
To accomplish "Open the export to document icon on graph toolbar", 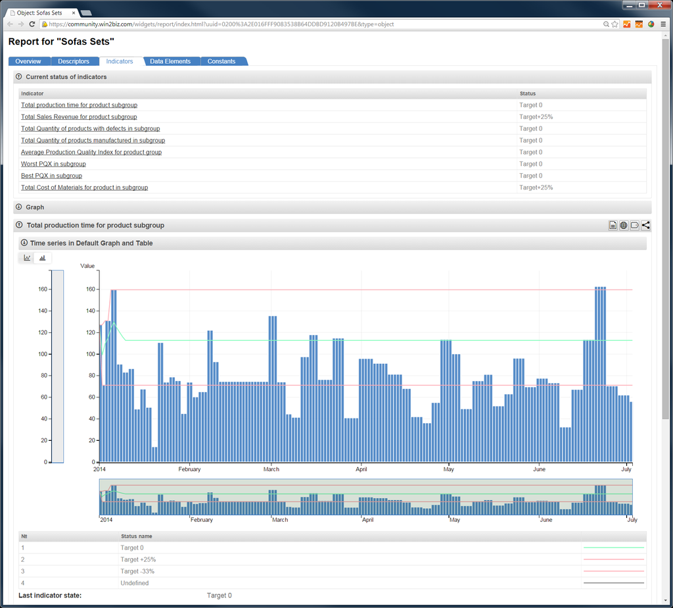I will [x=612, y=225].
